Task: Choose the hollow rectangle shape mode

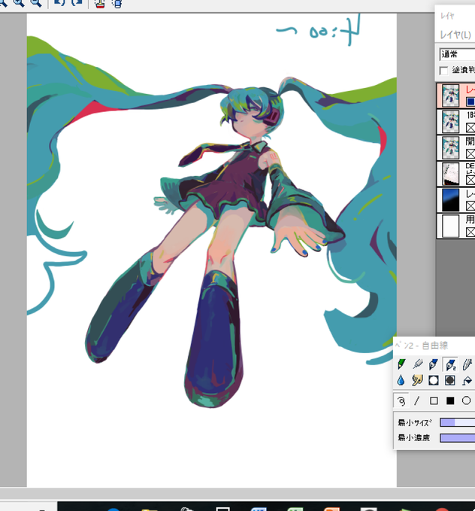Action: 434,401
